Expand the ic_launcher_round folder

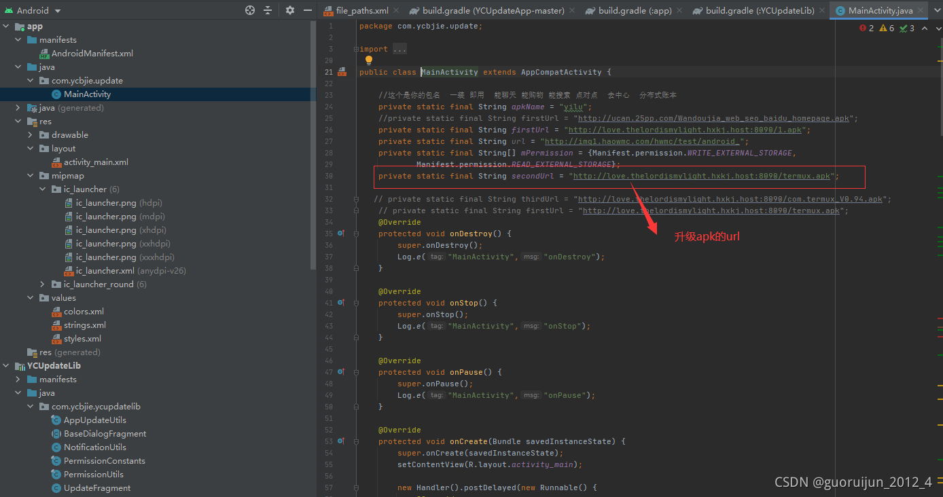43,284
